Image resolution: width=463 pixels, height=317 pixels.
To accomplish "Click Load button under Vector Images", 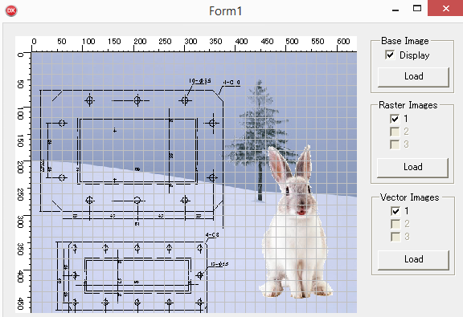I will 413,260.
